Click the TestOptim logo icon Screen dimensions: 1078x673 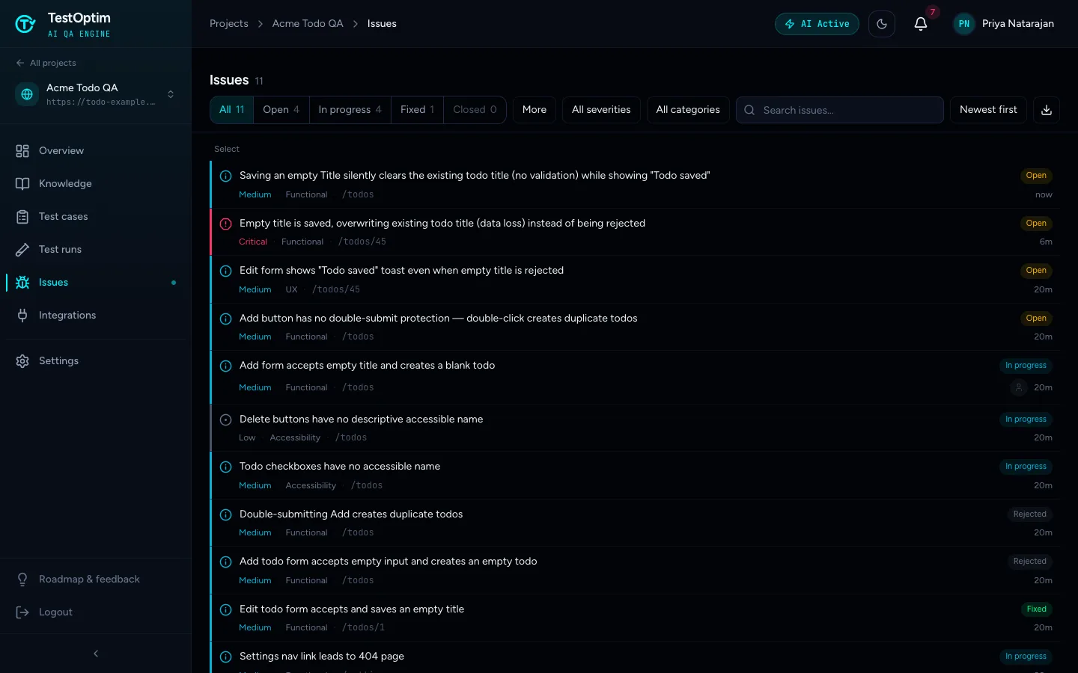pyautogui.click(x=25, y=24)
